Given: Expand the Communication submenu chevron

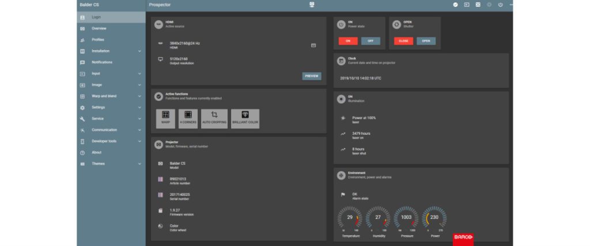Looking at the screenshot, I should [139, 130].
